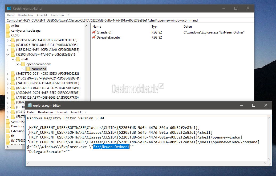Open the Format menu in Editor
This screenshot has height=176, width=276.
pos(62,112)
